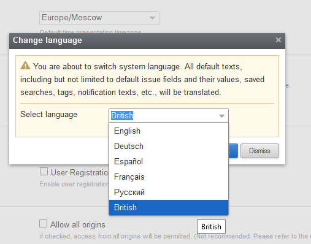The width and height of the screenshot is (311, 244).
Task: Choose English from the language list
Action: click(x=169, y=131)
